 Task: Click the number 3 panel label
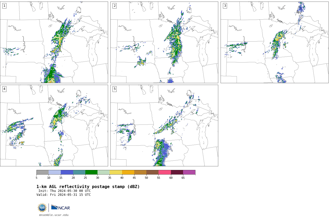225,6
